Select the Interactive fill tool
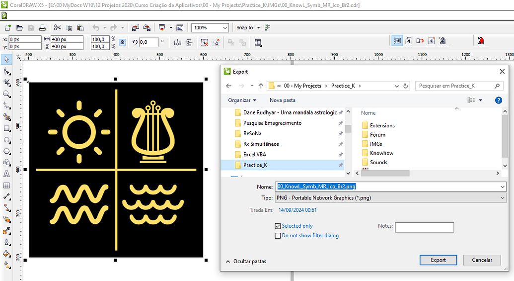Screen dimensions: 514x281 (x=6, y=264)
